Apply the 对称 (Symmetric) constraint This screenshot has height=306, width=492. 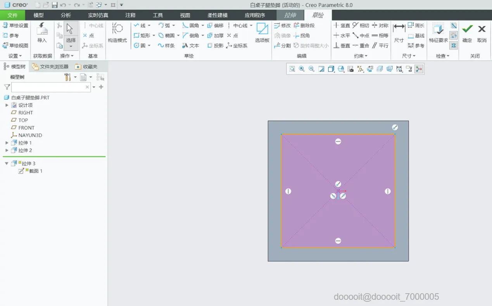[380, 26]
